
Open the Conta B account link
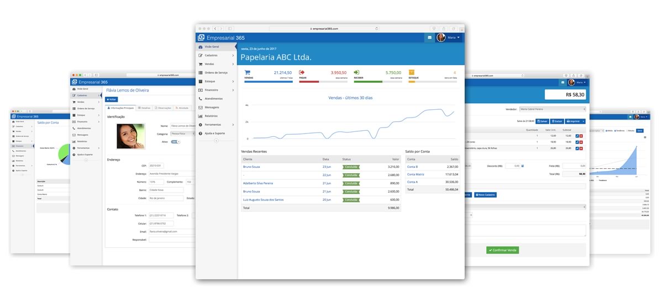(412, 166)
